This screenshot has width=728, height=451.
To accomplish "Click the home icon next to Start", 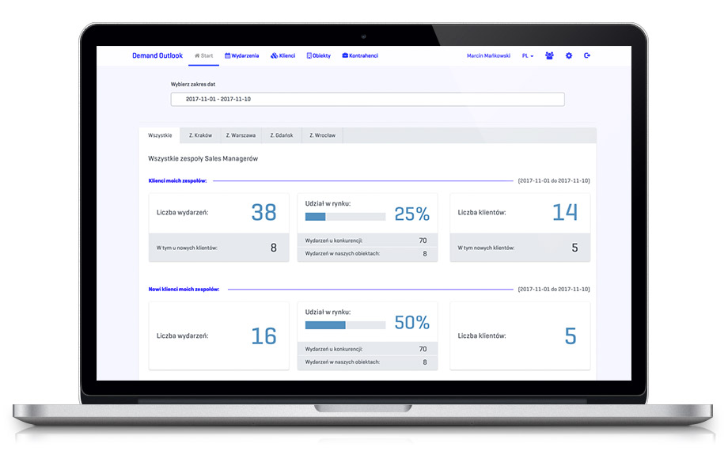I will pyautogui.click(x=197, y=56).
